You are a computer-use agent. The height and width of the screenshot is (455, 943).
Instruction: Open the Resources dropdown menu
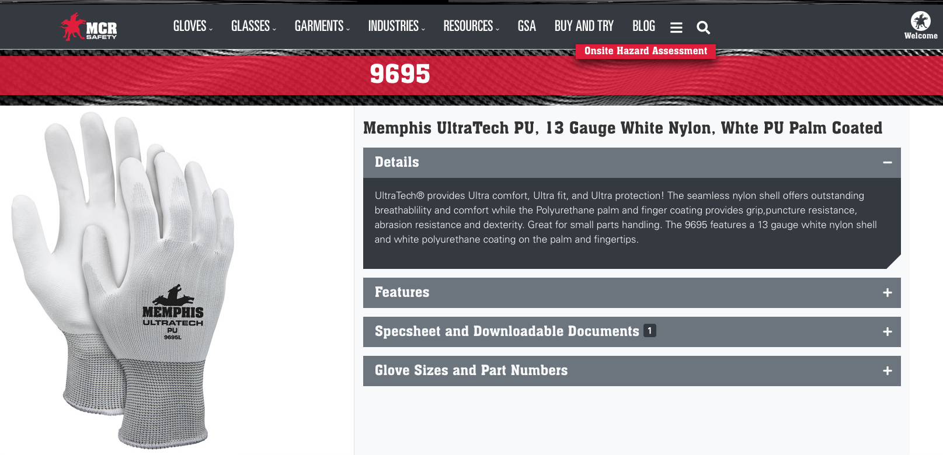471,26
